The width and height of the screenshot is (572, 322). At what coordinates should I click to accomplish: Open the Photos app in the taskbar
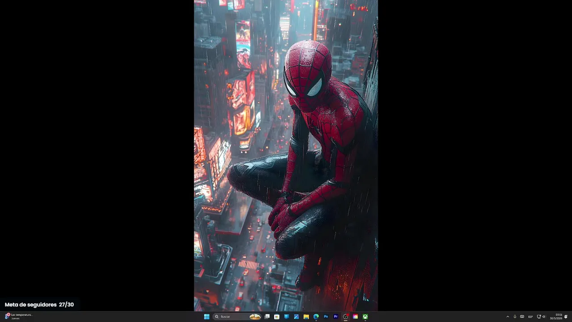(x=296, y=317)
